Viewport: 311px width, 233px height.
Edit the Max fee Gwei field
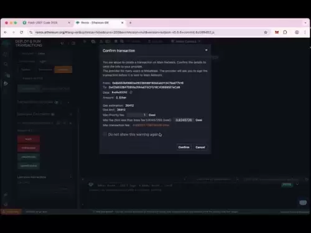(183, 120)
